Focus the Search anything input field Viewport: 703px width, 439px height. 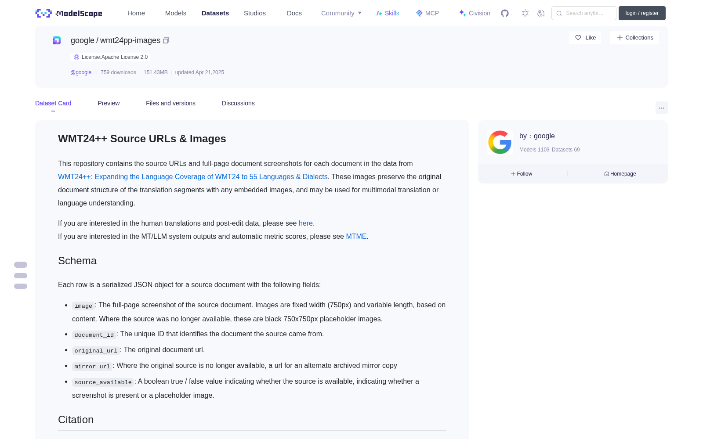584,13
